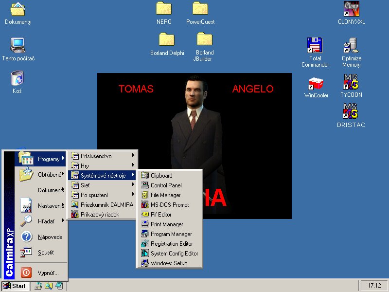389x292 pixels.
Task: Choose MS-DOS Prompt in System Tools
Action: 169,205
